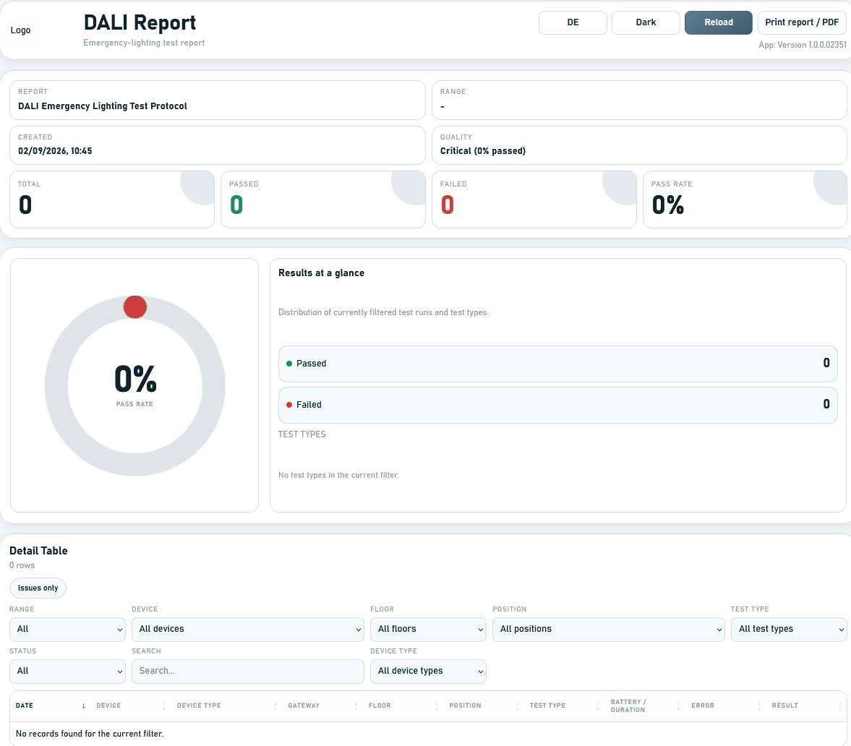Viewport: 851px width, 746px height.
Task: Open the All device types dropdown
Action: click(x=428, y=671)
